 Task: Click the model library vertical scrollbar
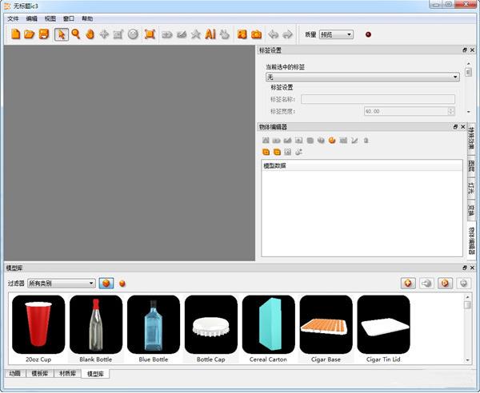[467, 327]
